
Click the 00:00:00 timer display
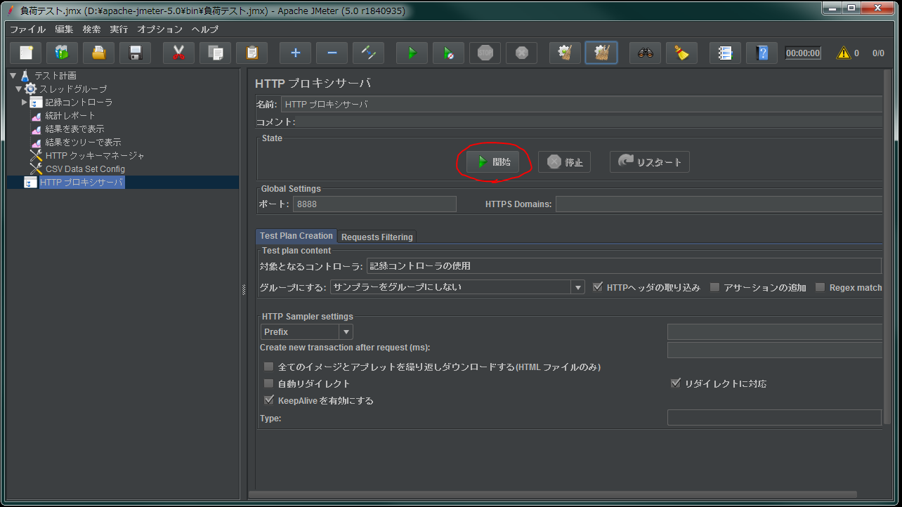tap(802, 52)
